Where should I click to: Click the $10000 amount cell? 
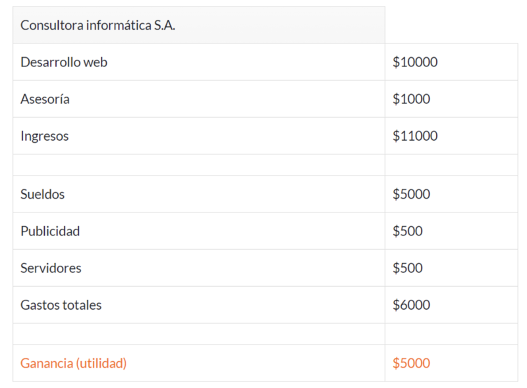415,62
